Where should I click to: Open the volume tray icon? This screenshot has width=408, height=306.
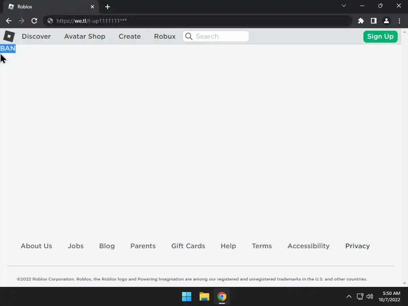pos(370,296)
